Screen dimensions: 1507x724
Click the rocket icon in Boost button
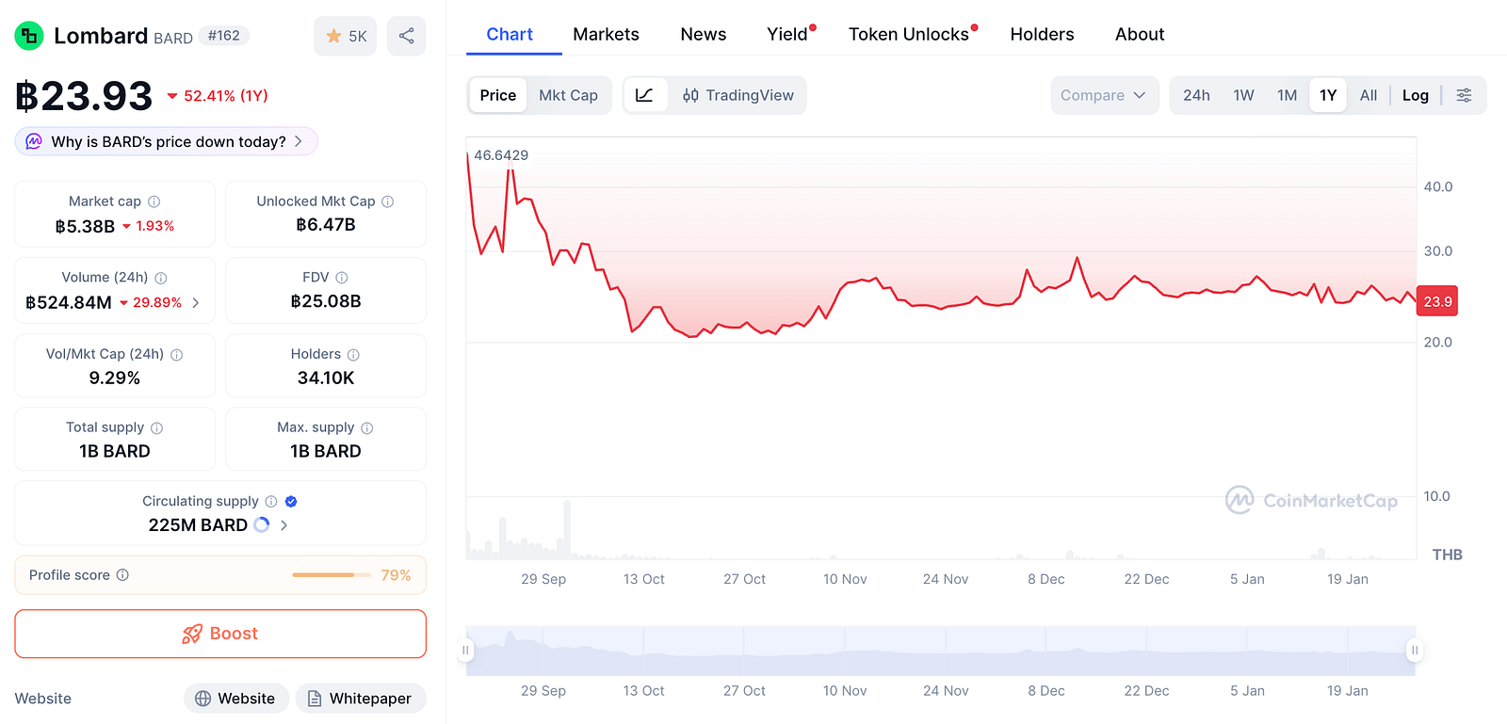click(192, 635)
